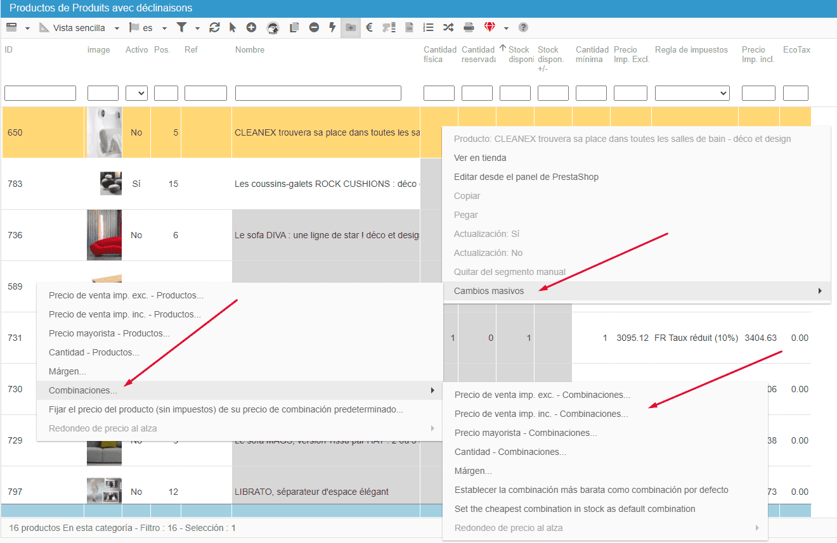837x543 pixels.
Task: Select 'Ver en tienda' from context menu
Action: (480, 158)
